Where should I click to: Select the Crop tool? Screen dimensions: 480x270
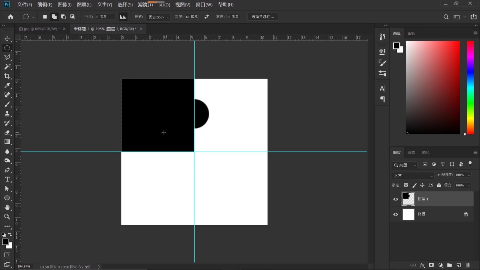point(7,76)
